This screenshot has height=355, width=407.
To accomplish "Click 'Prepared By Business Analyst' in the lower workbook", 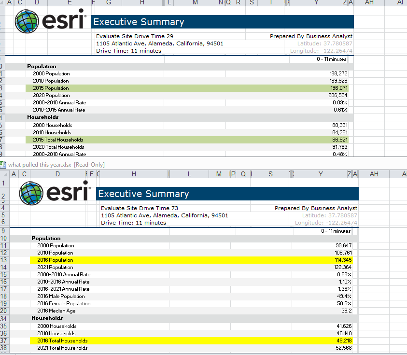I will (x=316, y=208).
